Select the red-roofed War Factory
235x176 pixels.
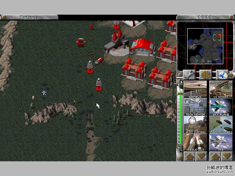click(x=142, y=47)
